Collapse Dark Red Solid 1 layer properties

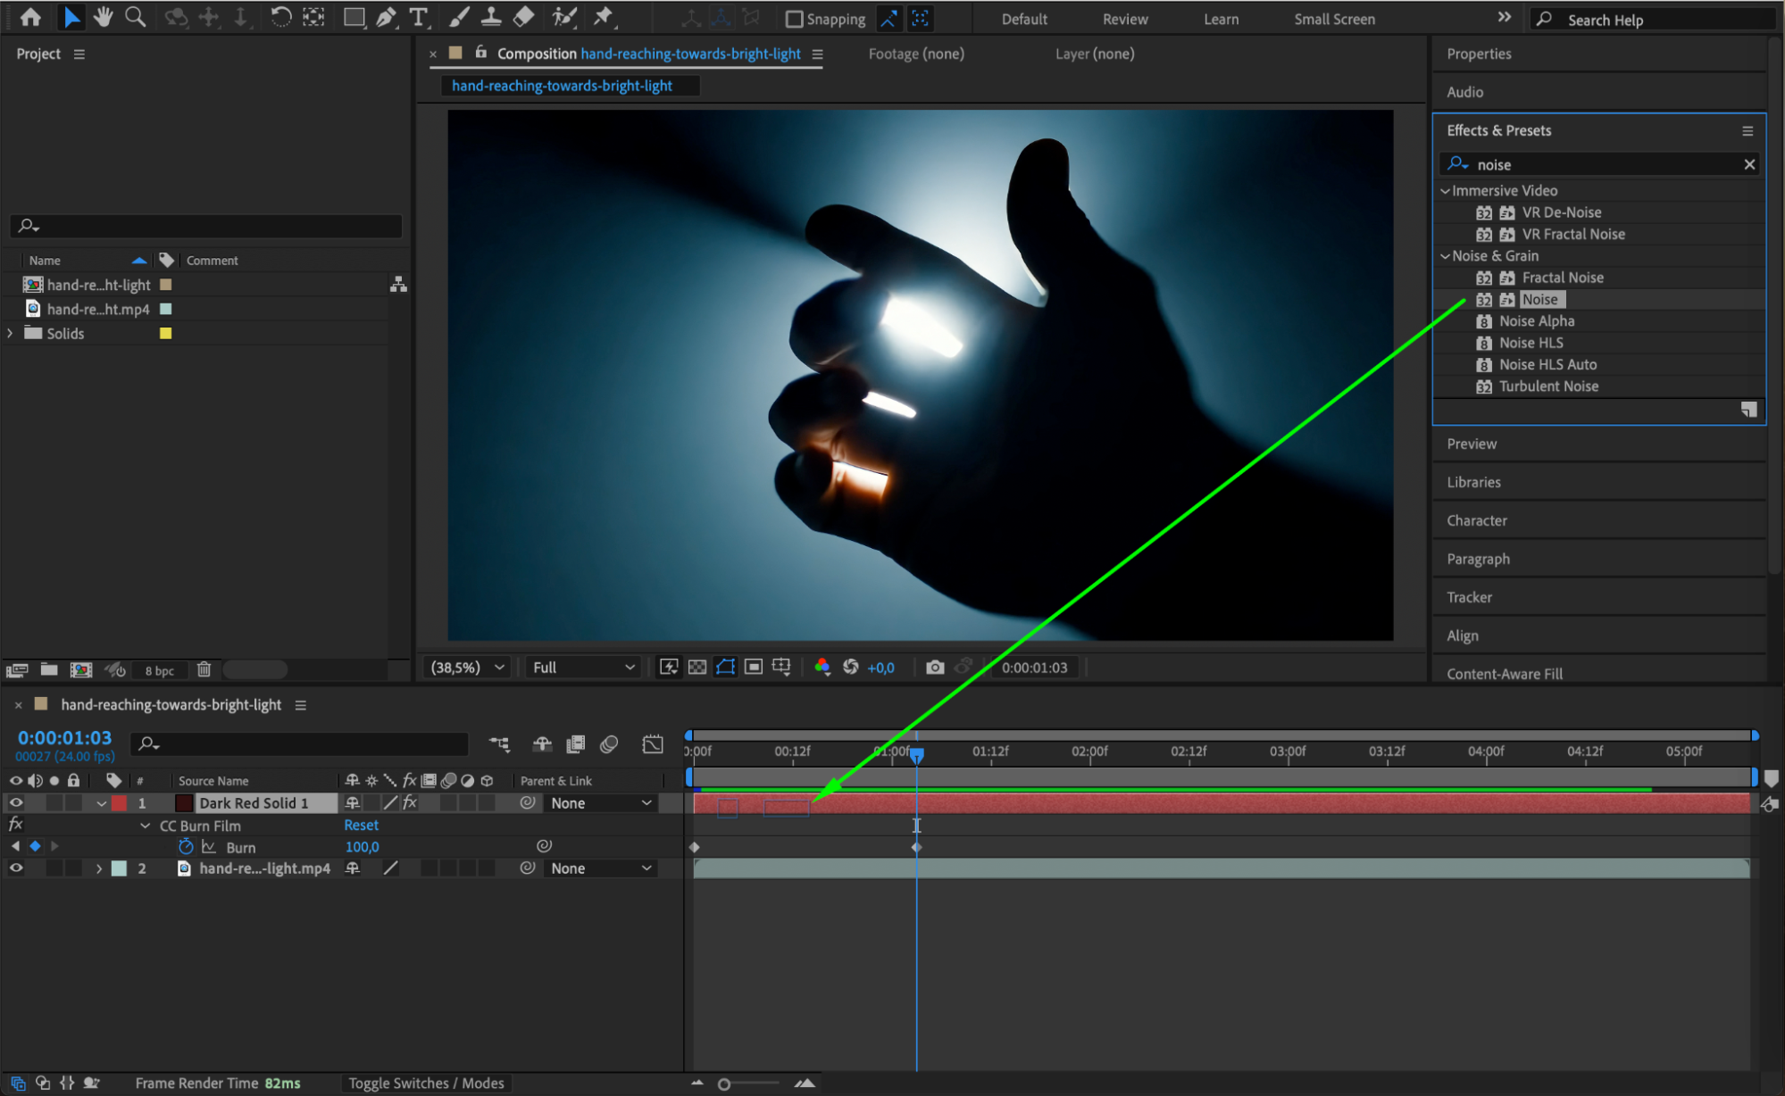pos(101,803)
